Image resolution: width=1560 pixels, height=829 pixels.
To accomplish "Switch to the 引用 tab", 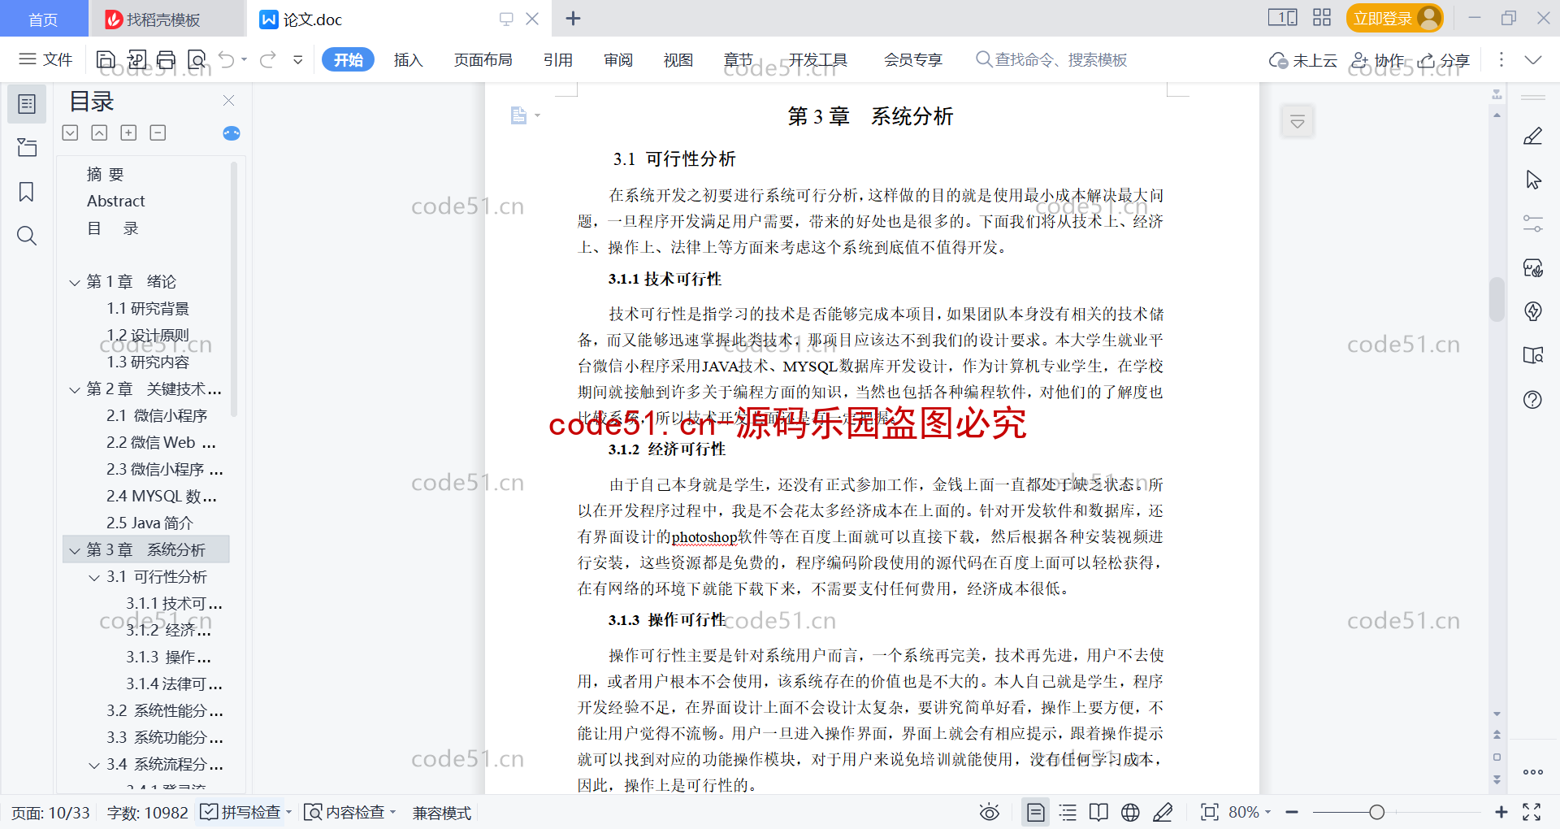I will click(558, 60).
